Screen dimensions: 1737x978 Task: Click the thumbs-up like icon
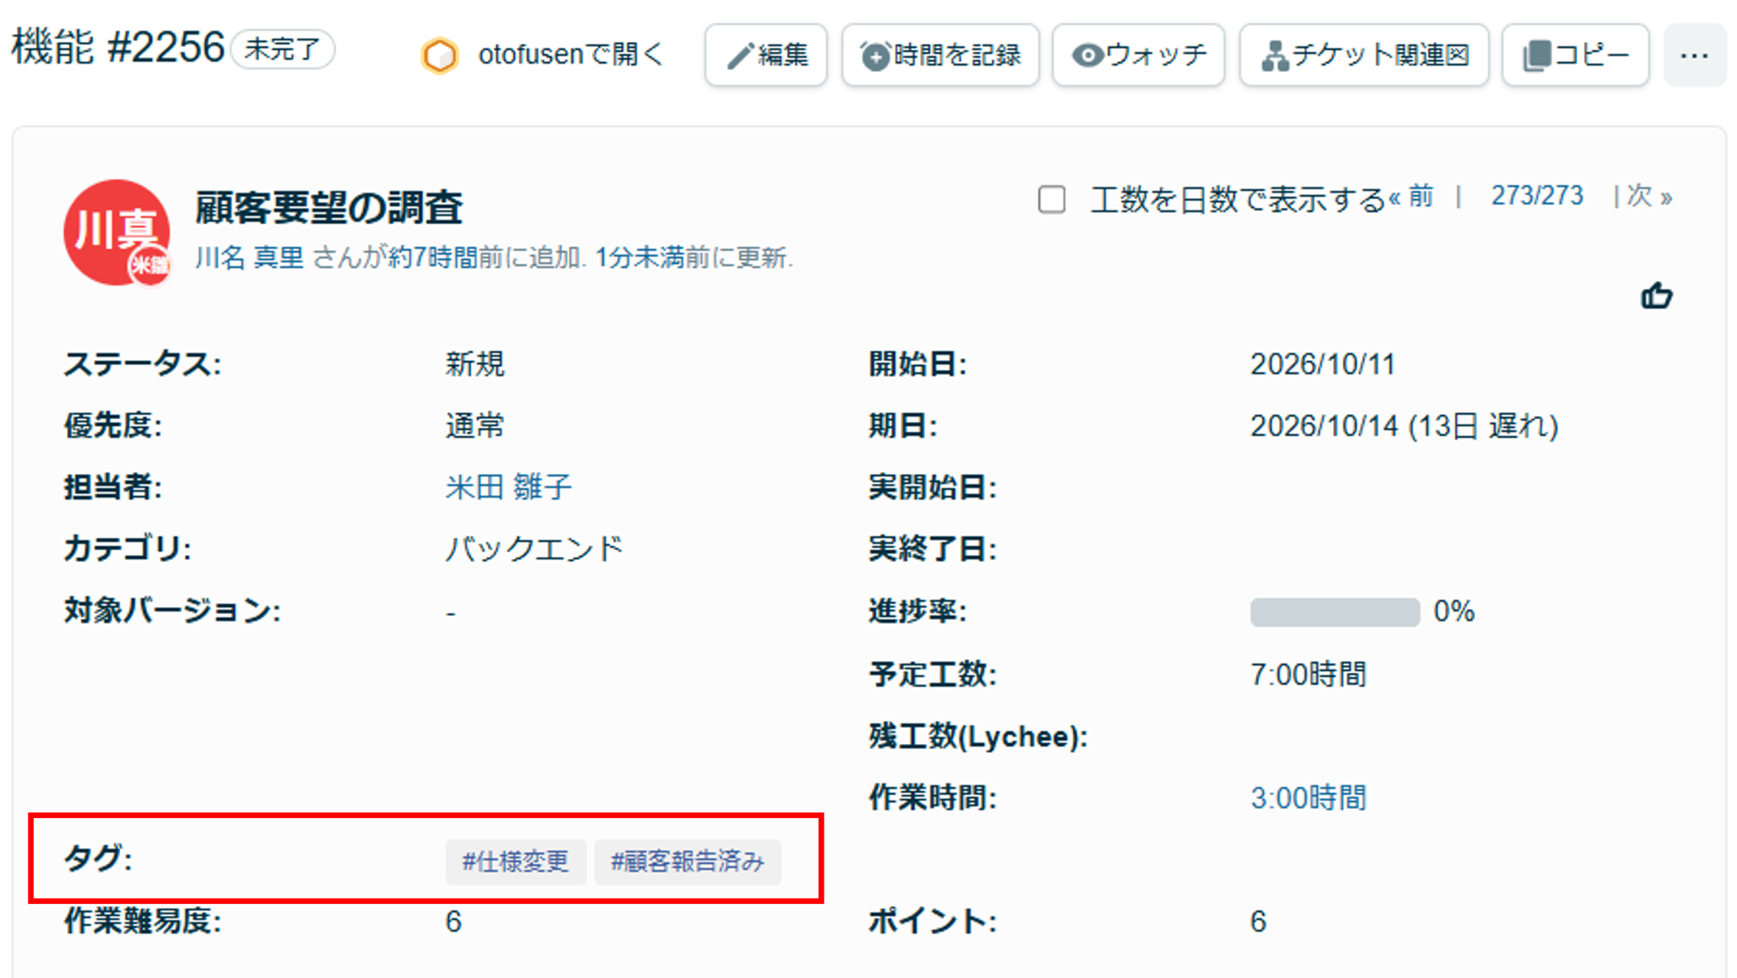coord(1656,296)
